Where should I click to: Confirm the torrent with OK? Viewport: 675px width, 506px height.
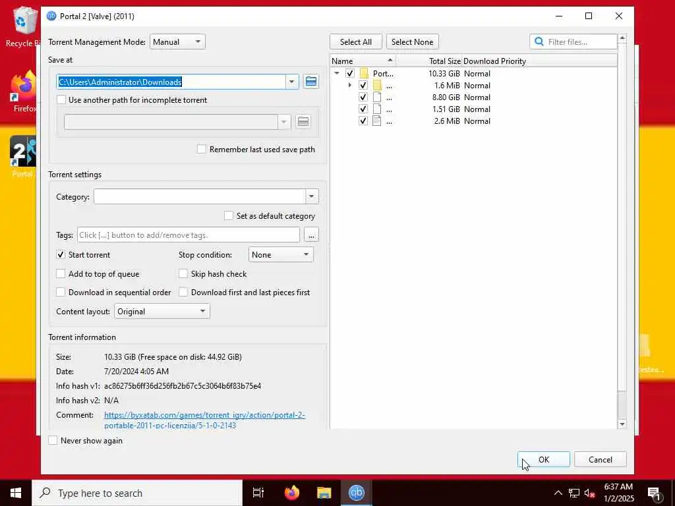point(544,459)
